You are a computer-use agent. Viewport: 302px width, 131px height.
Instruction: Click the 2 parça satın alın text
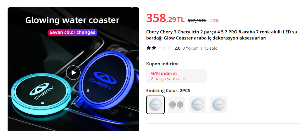168,79
